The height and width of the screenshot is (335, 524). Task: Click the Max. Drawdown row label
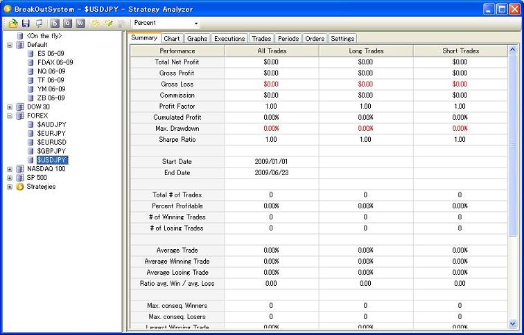point(177,129)
